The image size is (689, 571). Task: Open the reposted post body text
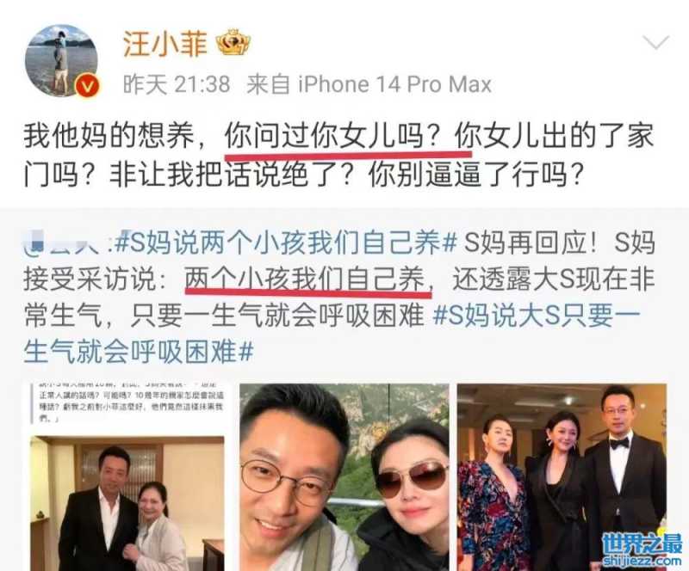point(339,297)
